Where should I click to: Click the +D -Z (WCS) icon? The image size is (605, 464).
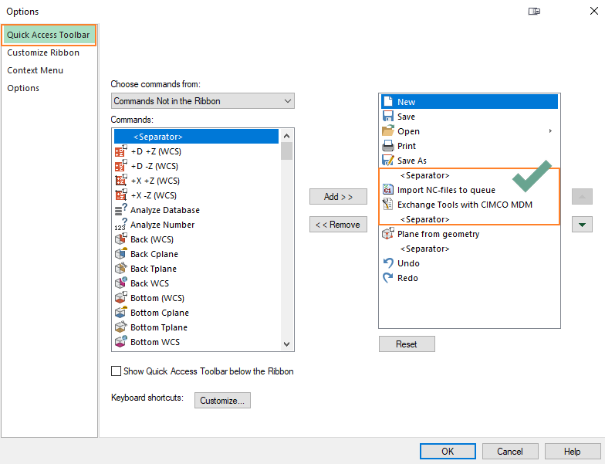tap(120, 165)
